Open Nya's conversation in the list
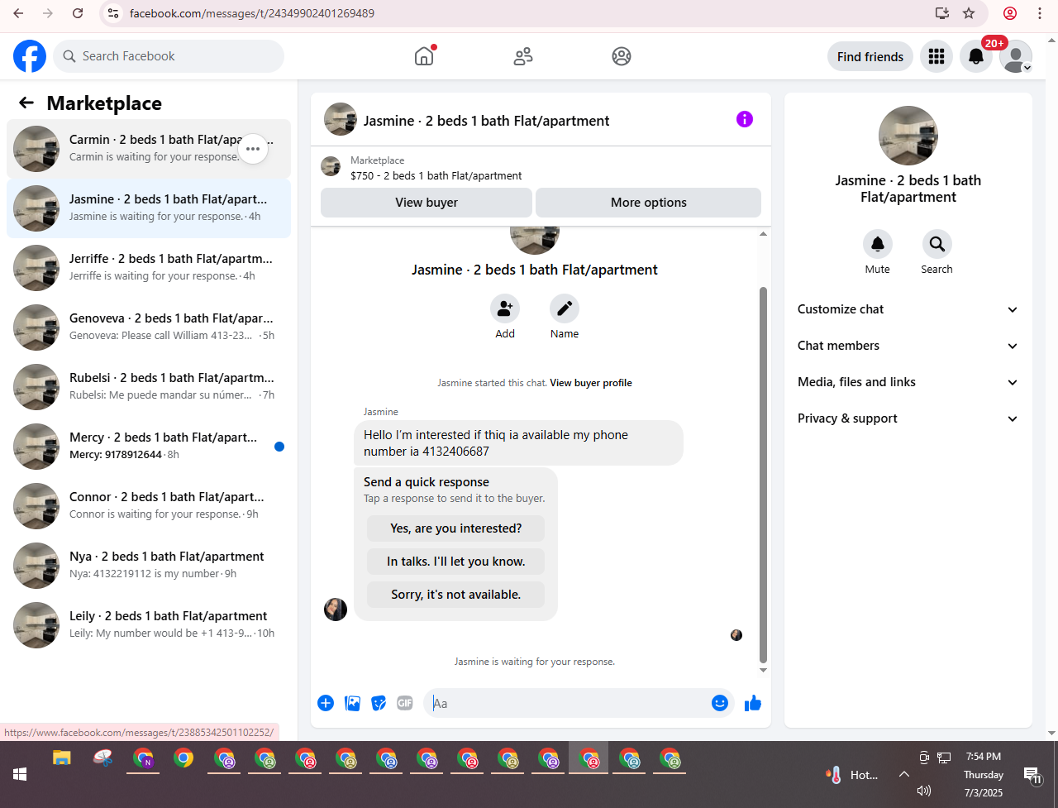The image size is (1058, 808). [x=149, y=566]
